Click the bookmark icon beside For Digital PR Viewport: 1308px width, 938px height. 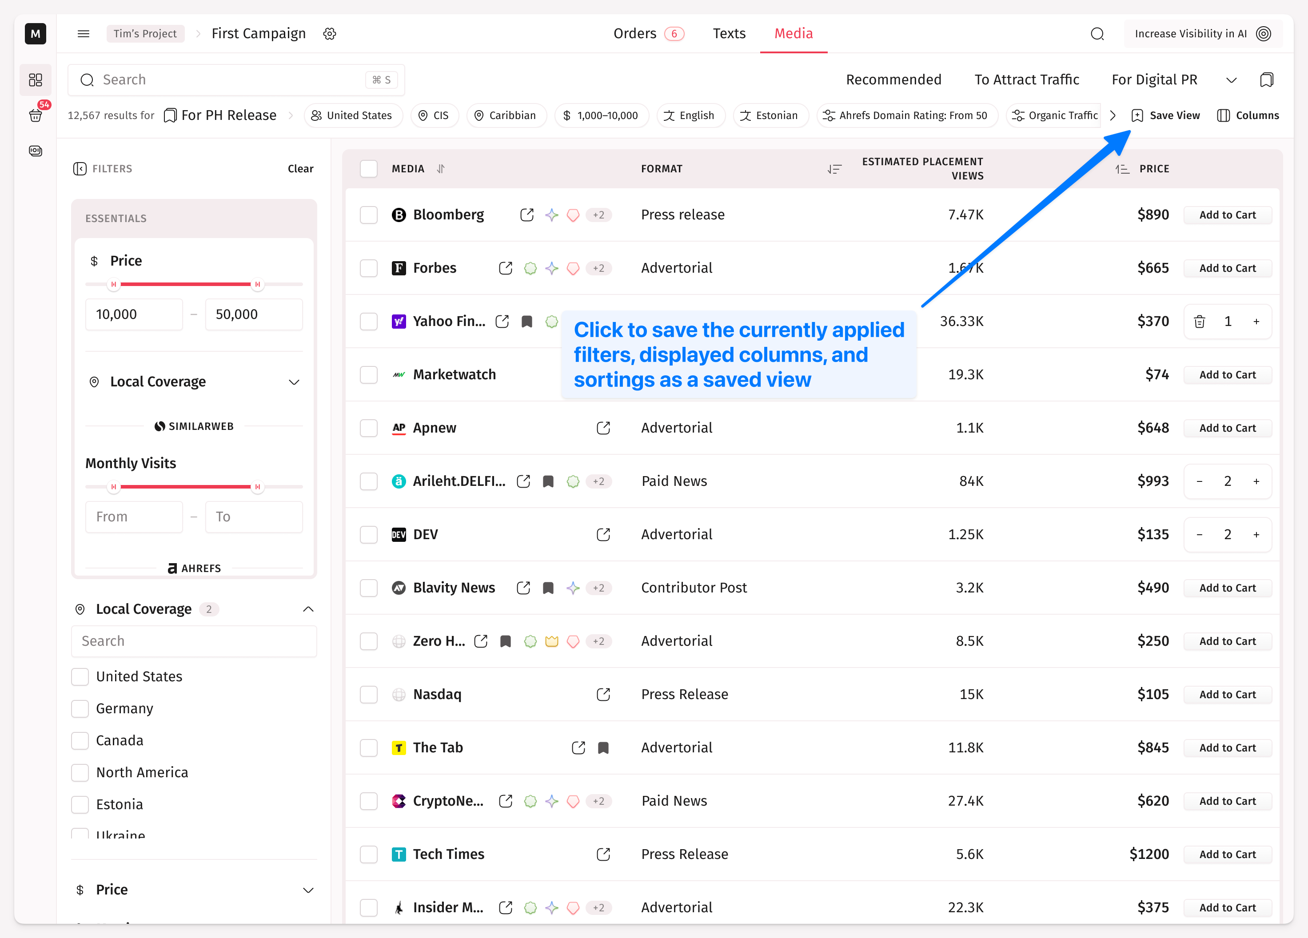(1267, 79)
